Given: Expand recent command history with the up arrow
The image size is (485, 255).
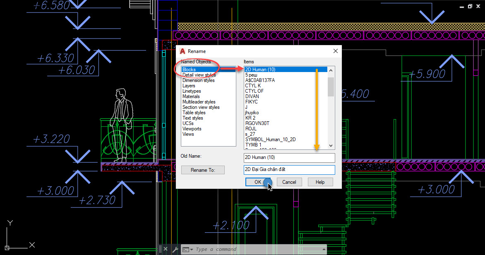Looking at the screenshot, I should (x=323, y=249).
